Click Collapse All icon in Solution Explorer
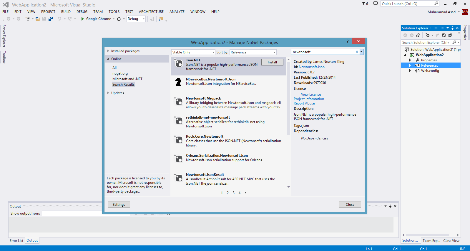Image resolution: width=470 pixels, height=251 pixels. point(450,35)
